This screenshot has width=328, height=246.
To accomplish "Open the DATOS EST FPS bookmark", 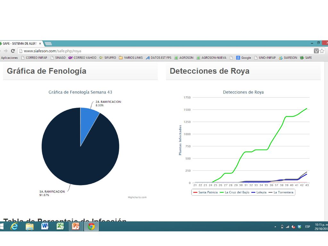I will point(159,58).
